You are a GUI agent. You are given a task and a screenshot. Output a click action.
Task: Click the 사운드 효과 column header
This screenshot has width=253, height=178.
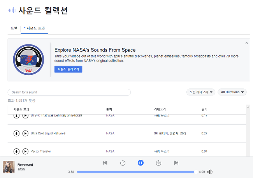point(21,109)
